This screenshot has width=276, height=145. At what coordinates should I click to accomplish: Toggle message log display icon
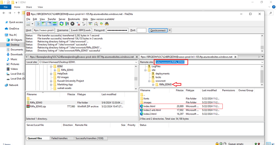(38, 24)
